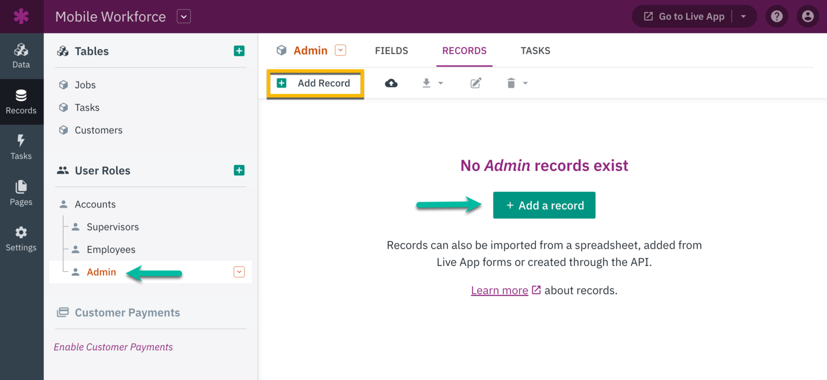Switch to the TASKS tab
This screenshot has width=827, height=380.
click(x=535, y=50)
